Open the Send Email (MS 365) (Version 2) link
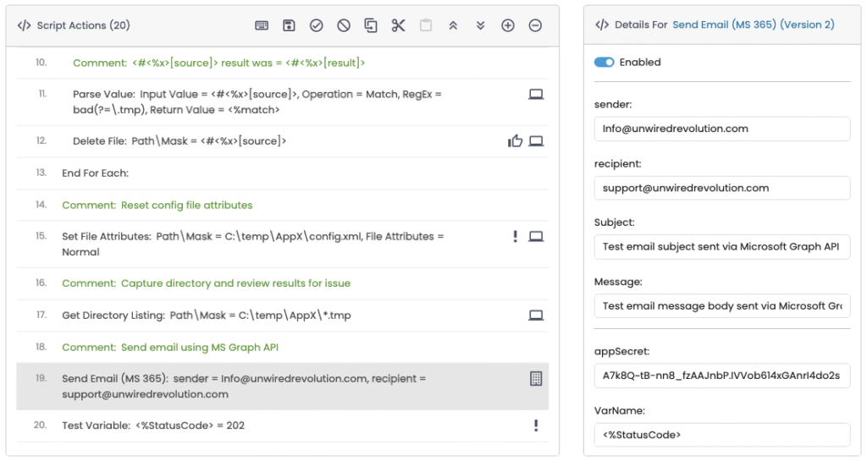Screen dimensions: 867x461 pos(753,25)
